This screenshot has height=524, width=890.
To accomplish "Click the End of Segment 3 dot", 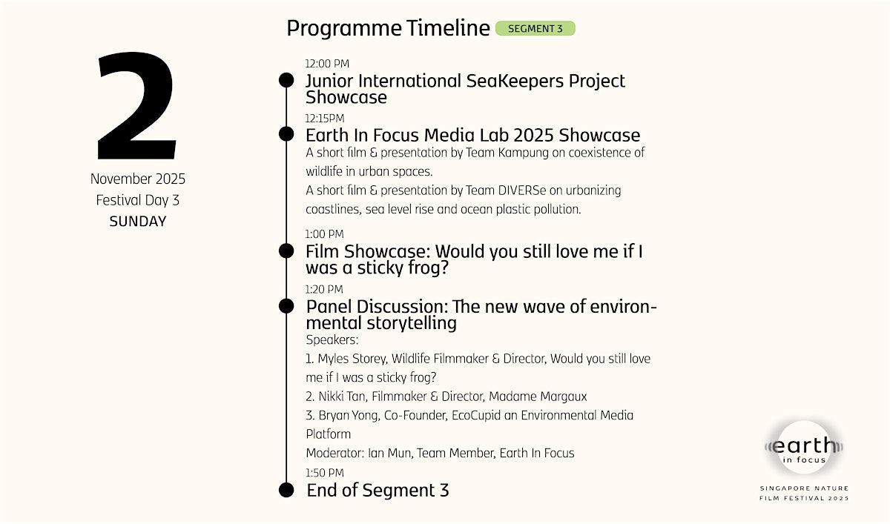I will pos(286,490).
